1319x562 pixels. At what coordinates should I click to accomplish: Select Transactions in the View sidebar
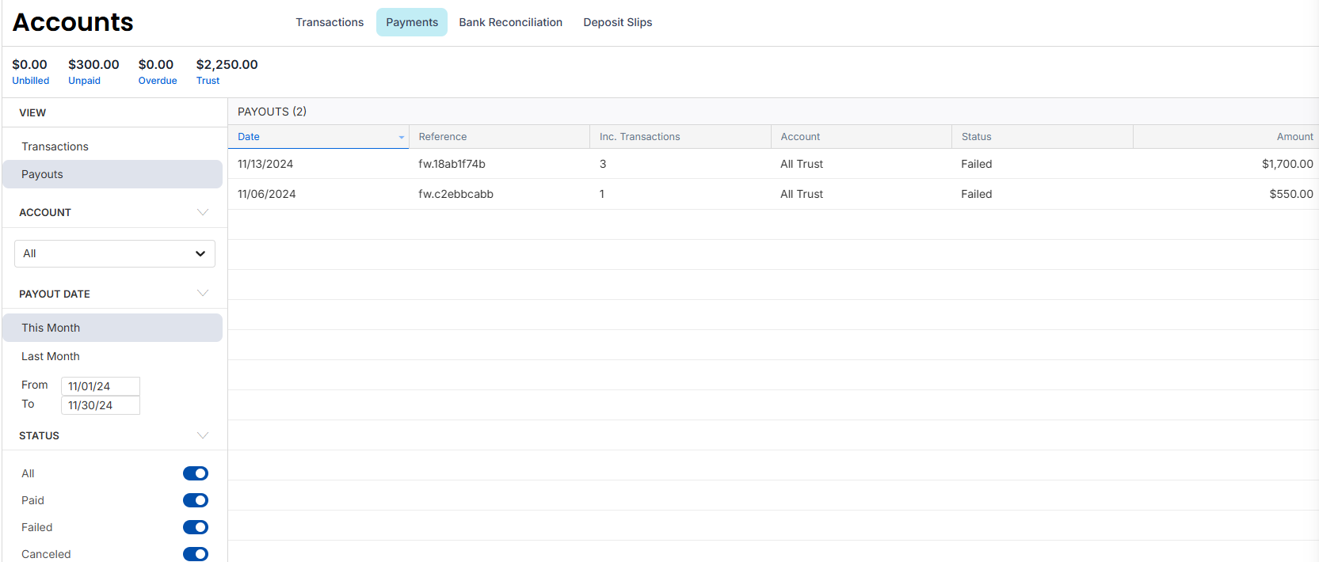click(55, 146)
